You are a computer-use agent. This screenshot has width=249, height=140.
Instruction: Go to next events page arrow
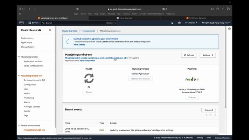pos(215,115)
